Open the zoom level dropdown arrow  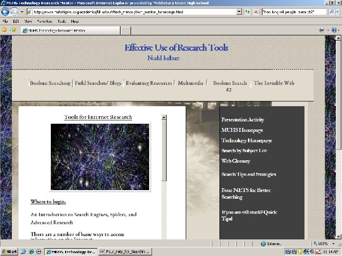point(333,244)
